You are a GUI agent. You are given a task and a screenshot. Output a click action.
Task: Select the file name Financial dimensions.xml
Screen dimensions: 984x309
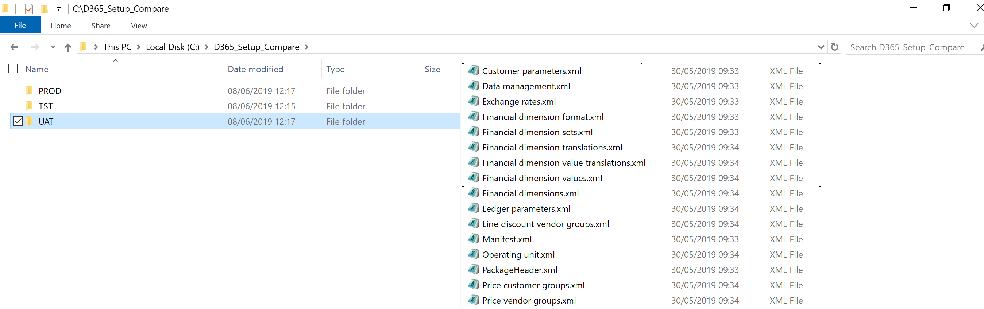(530, 193)
